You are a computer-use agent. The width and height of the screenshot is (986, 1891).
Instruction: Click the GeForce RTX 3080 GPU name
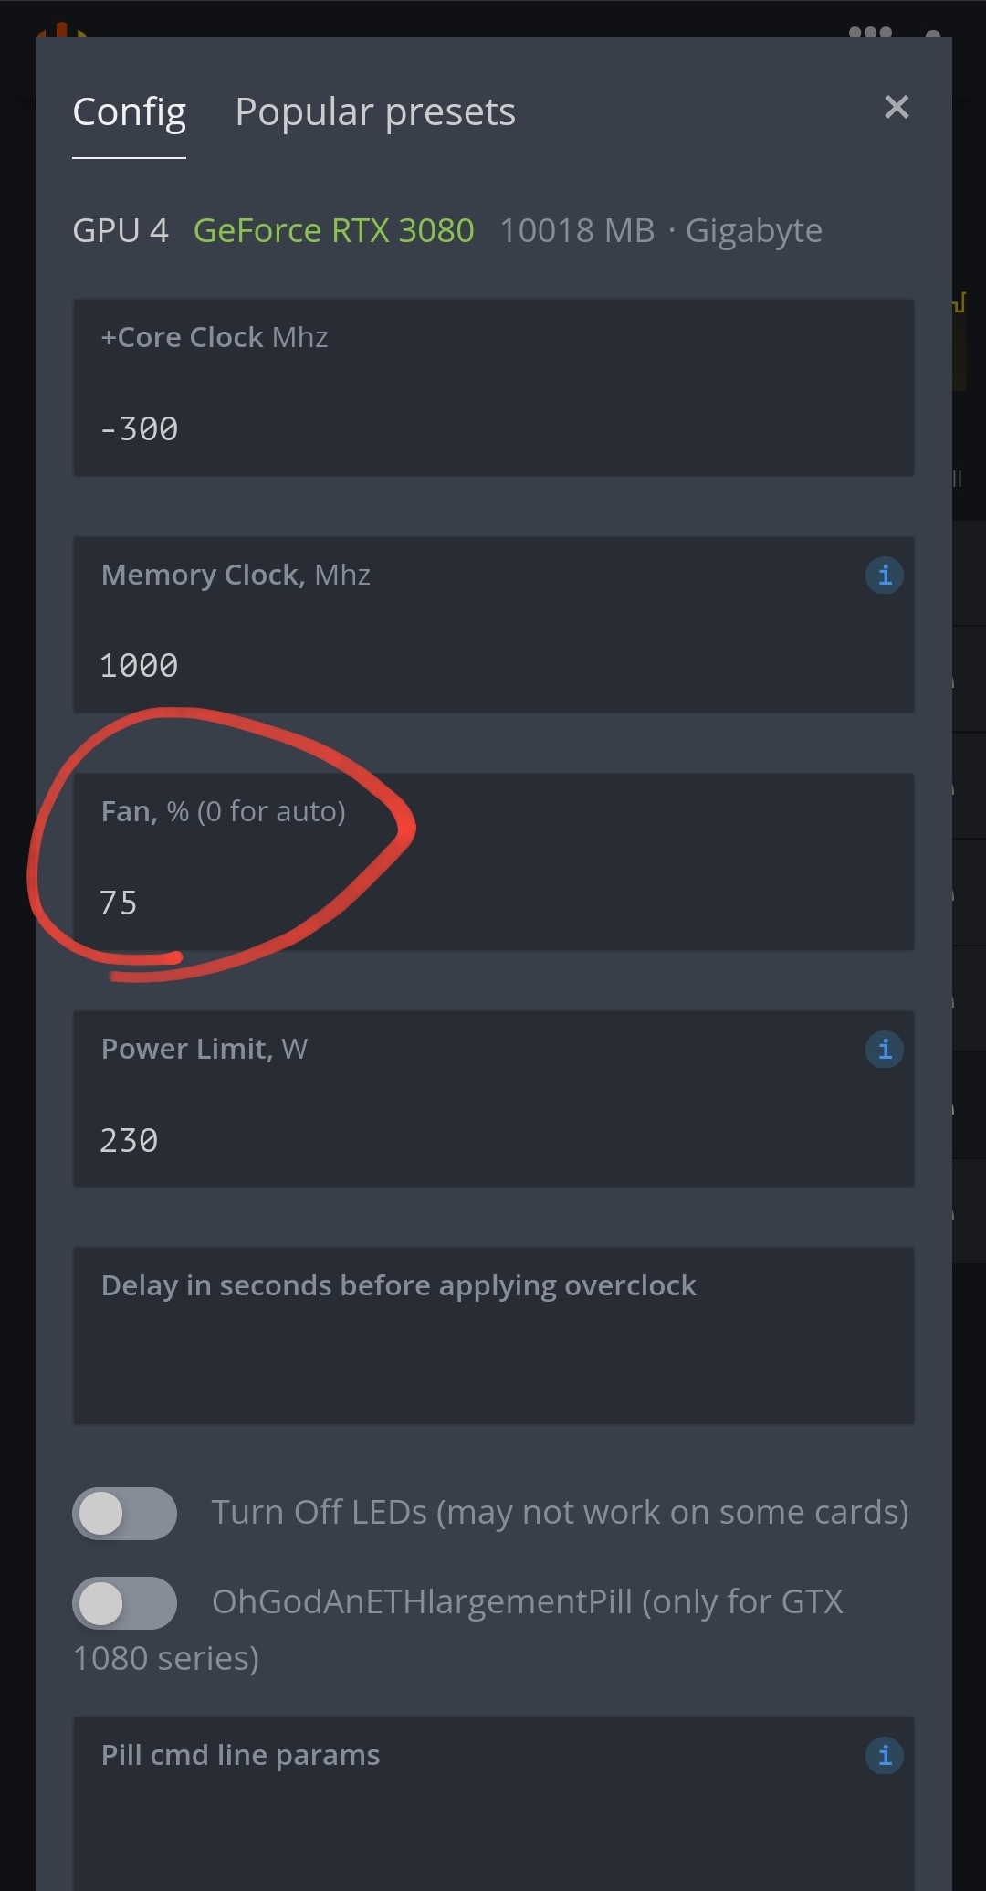(x=334, y=230)
